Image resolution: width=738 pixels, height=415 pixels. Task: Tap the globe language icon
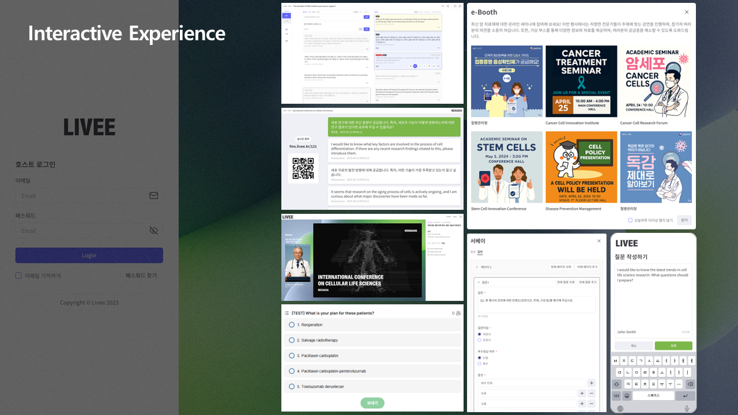click(620, 408)
